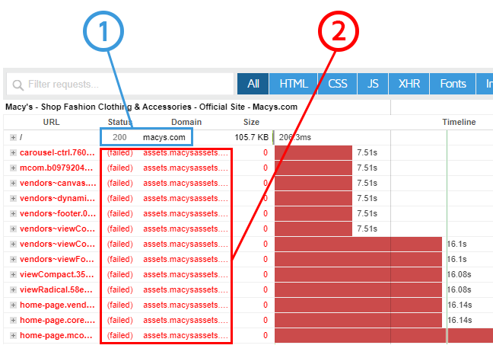The height and width of the screenshot is (358, 493).
Task: Expand the home-page.mco request row
Action: pos(13,335)
